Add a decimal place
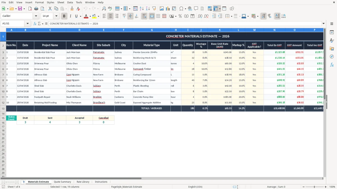The height and width of the screenshot is (189, 337). click(200, 16)
